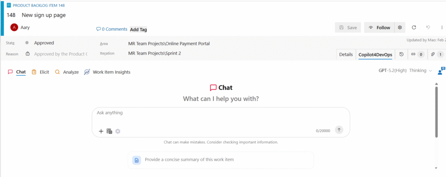Expand the GPT-5.2 Thinking model dropdown
The width and height of the screenshot is (446, 177).
tap(405, 70)
